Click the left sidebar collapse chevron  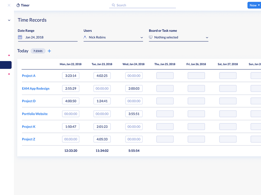click(9, 20)
